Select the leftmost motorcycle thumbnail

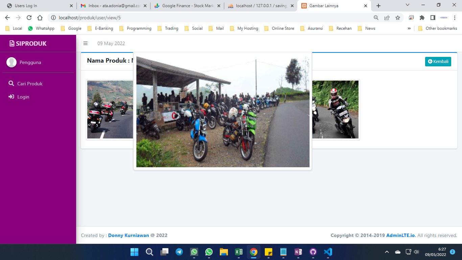point(110,109)
